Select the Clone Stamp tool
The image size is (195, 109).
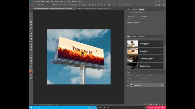31,33
